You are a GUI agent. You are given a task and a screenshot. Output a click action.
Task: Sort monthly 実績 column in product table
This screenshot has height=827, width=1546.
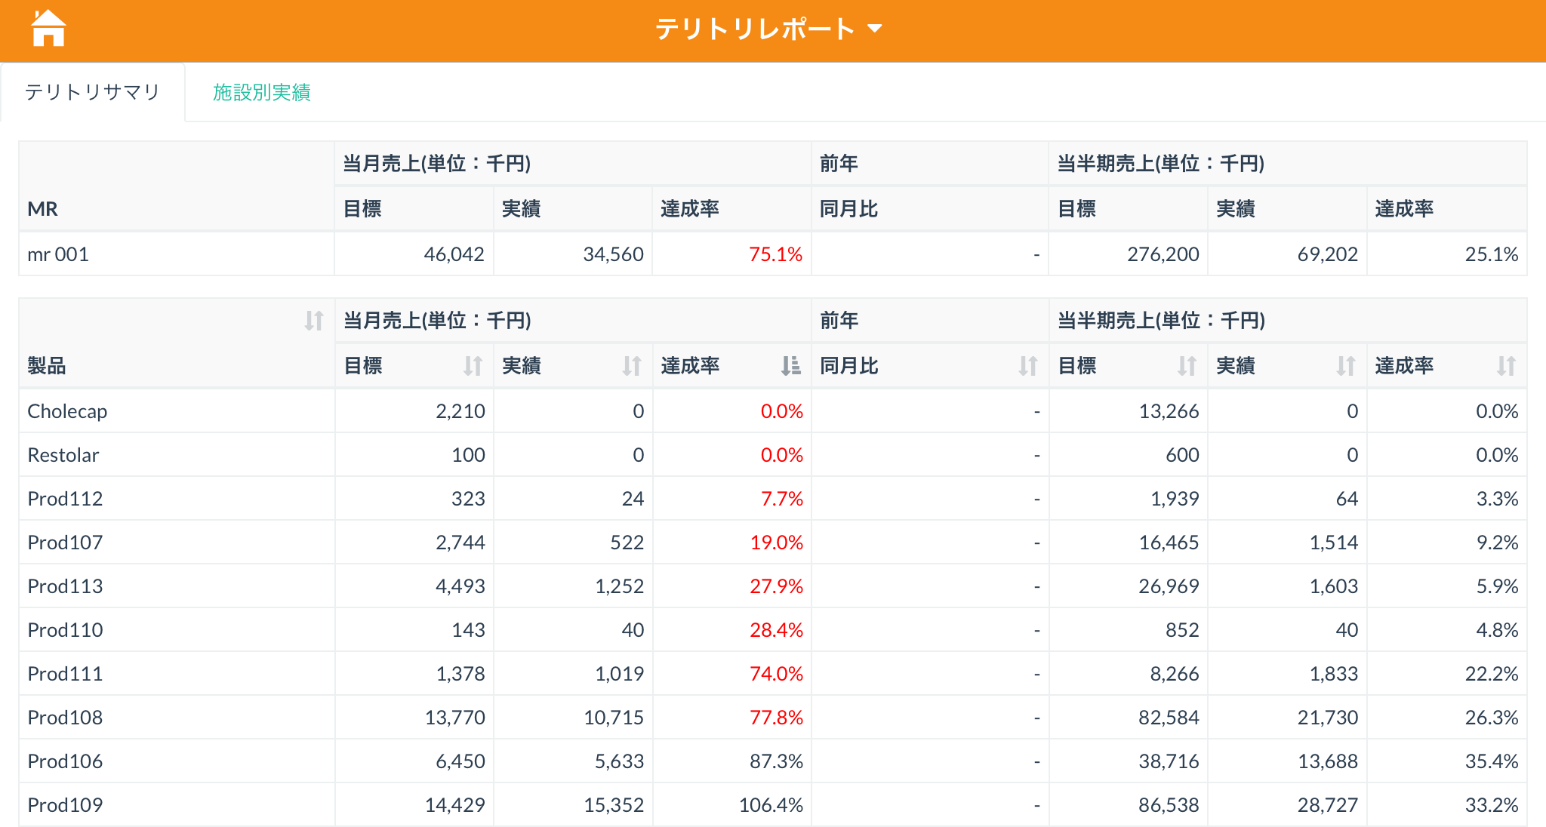[631, 366]
